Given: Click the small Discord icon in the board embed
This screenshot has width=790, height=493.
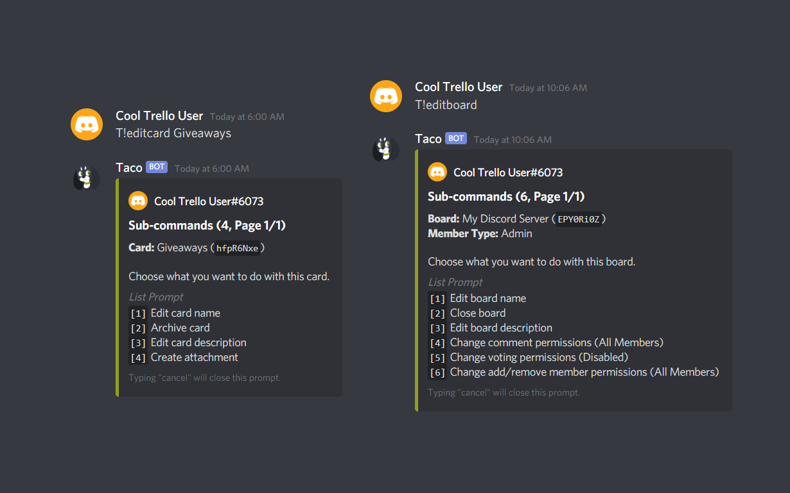Looking at the screenshot, I should click(x=437, y=172).
